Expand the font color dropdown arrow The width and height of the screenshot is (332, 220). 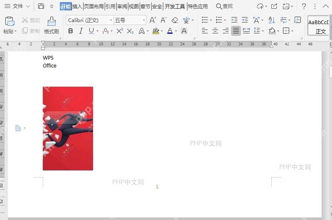click(x=176, y=31)
